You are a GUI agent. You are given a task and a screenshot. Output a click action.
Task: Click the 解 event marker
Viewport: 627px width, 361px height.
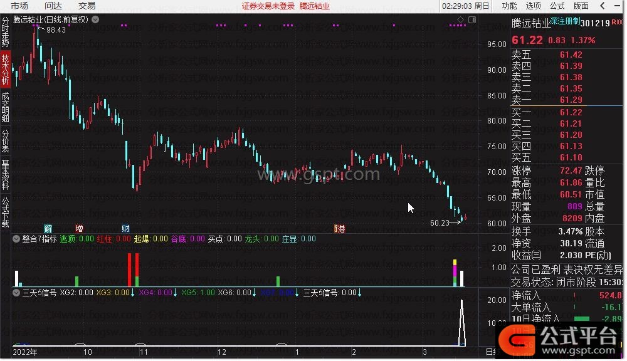[48, 229]
